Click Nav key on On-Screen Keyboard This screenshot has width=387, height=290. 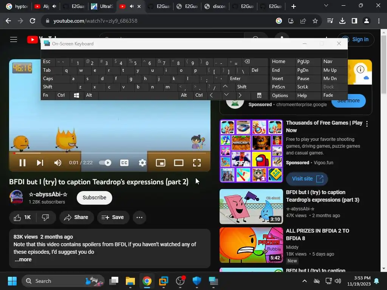pyautogui.click(x=334, y=62)
